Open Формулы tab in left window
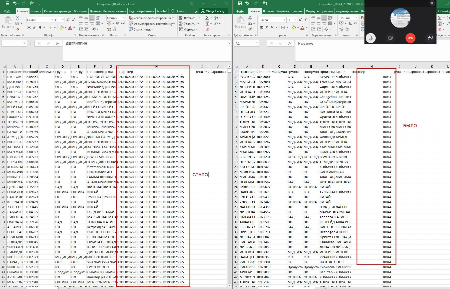The width and height of the screenshot is (450, 289). pyautogui.click(x=80, y=11)
